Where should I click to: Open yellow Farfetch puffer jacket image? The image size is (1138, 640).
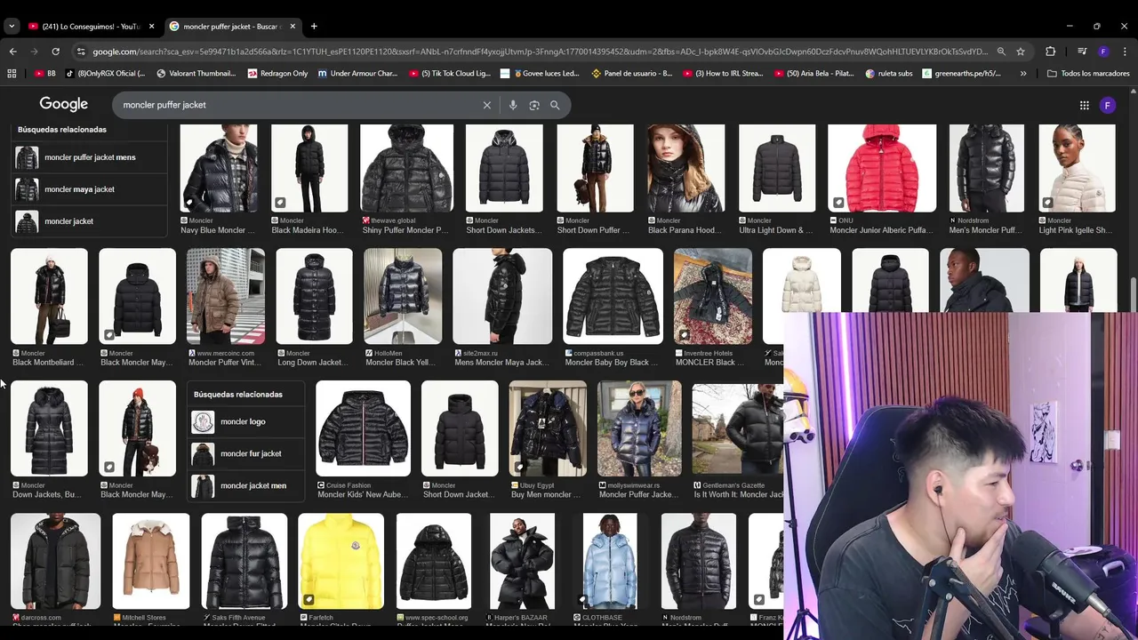[x=341, y=562]
